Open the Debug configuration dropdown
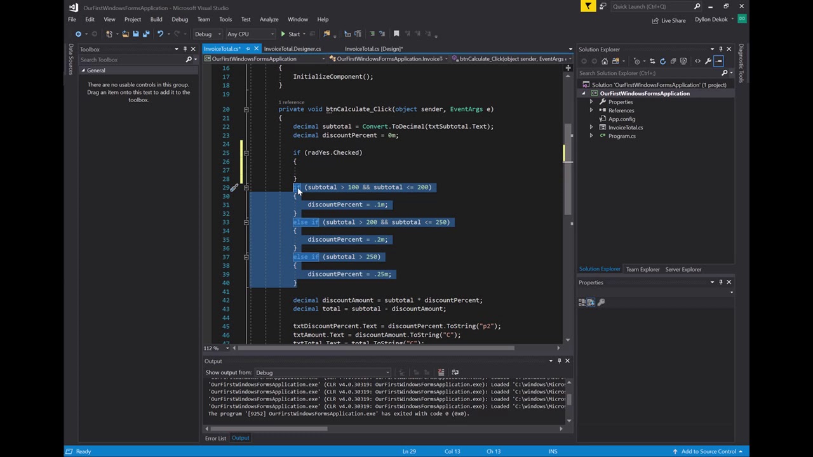The width and height of the screenshot is (813, 457). 208,34
